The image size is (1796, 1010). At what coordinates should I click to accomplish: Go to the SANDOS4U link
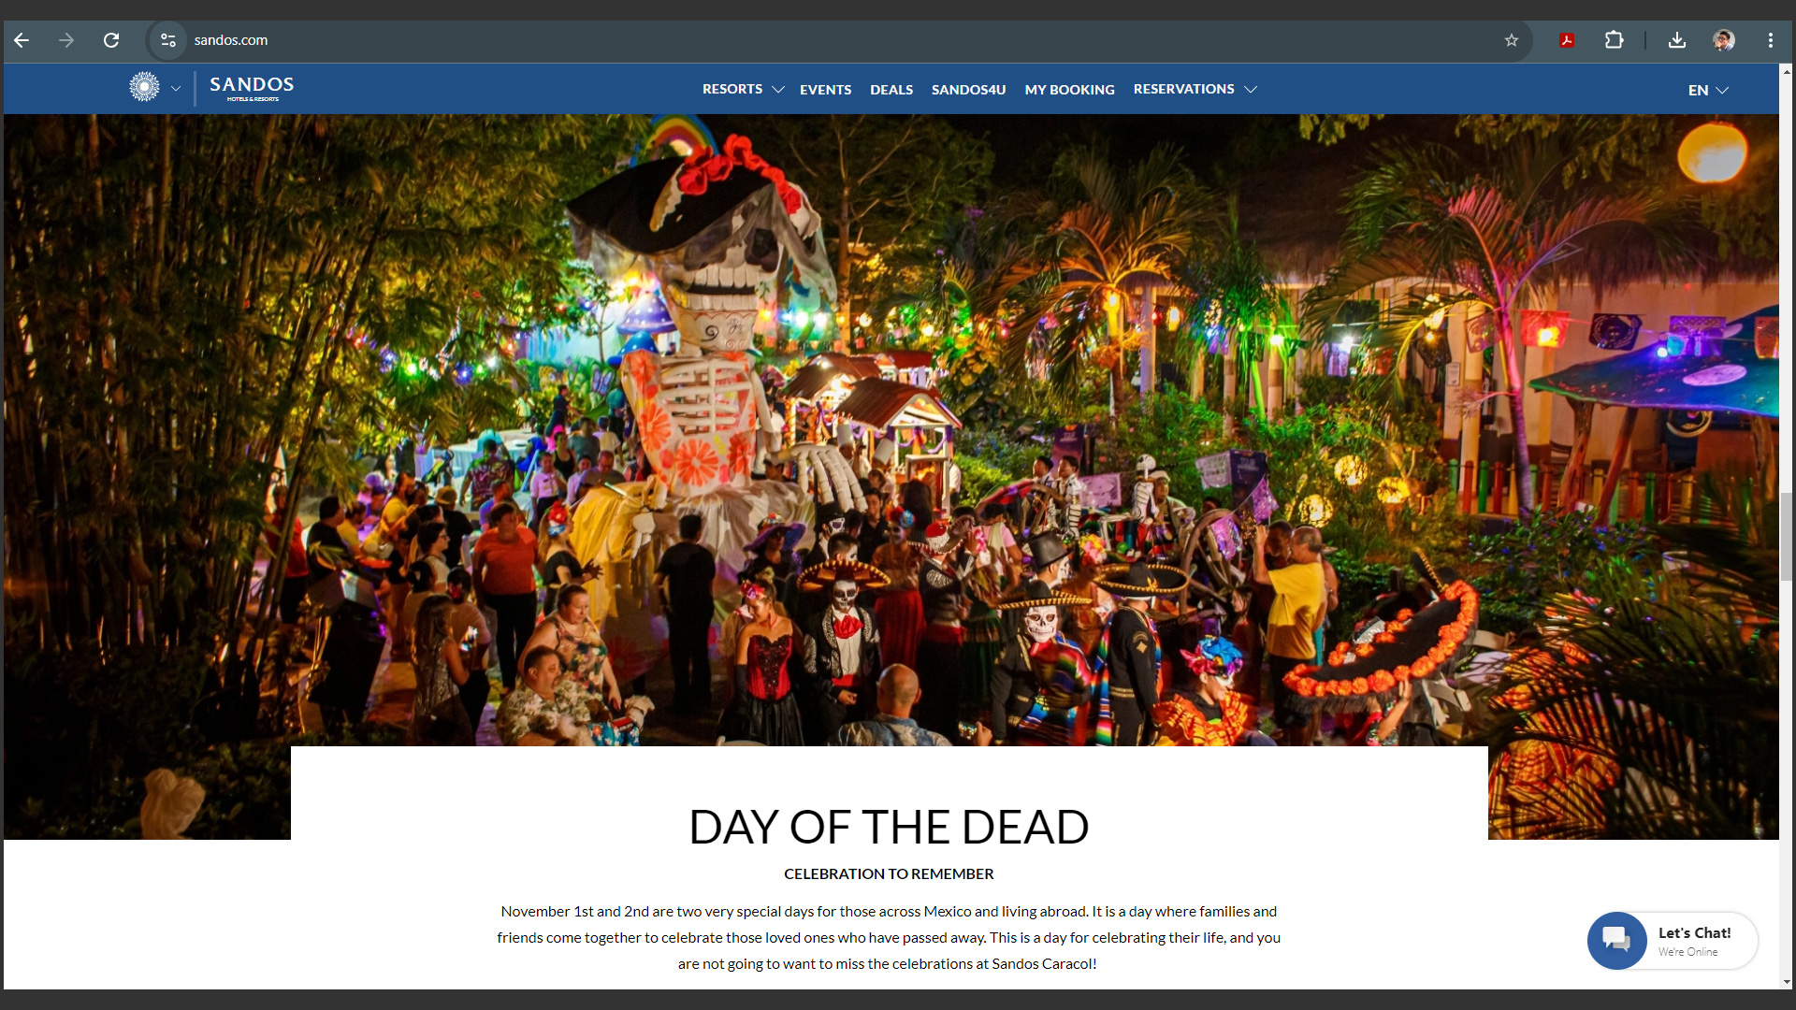(x=968, y=90)
